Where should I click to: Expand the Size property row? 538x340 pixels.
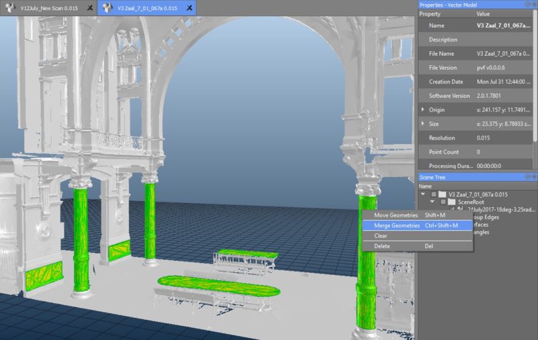[422, 123]
